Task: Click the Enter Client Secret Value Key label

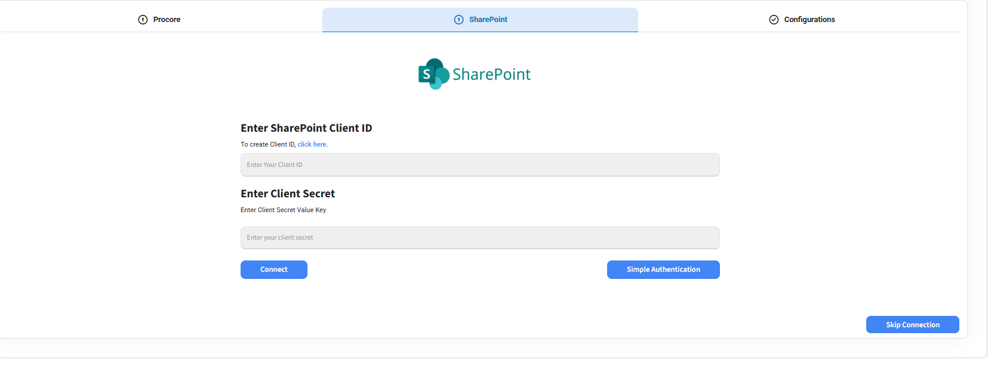Action: pyautogui.click(x=283, y=210)
